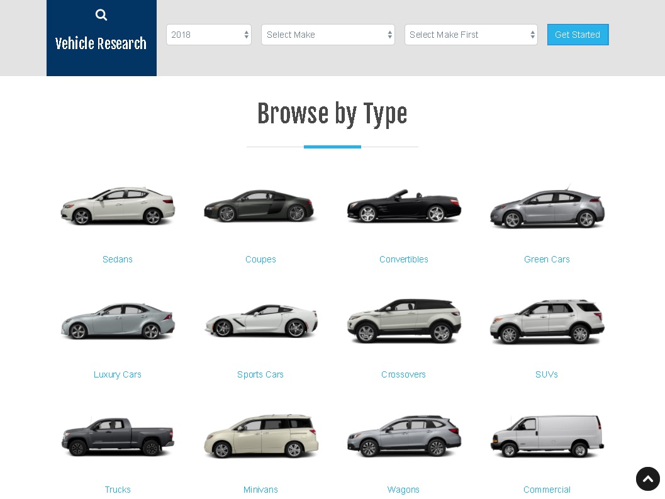Select the Wagons vehicle picture

(404, 436)
